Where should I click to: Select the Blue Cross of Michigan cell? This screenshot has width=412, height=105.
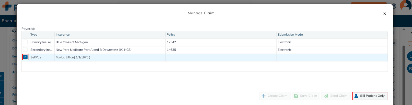[x=72, y=42]
